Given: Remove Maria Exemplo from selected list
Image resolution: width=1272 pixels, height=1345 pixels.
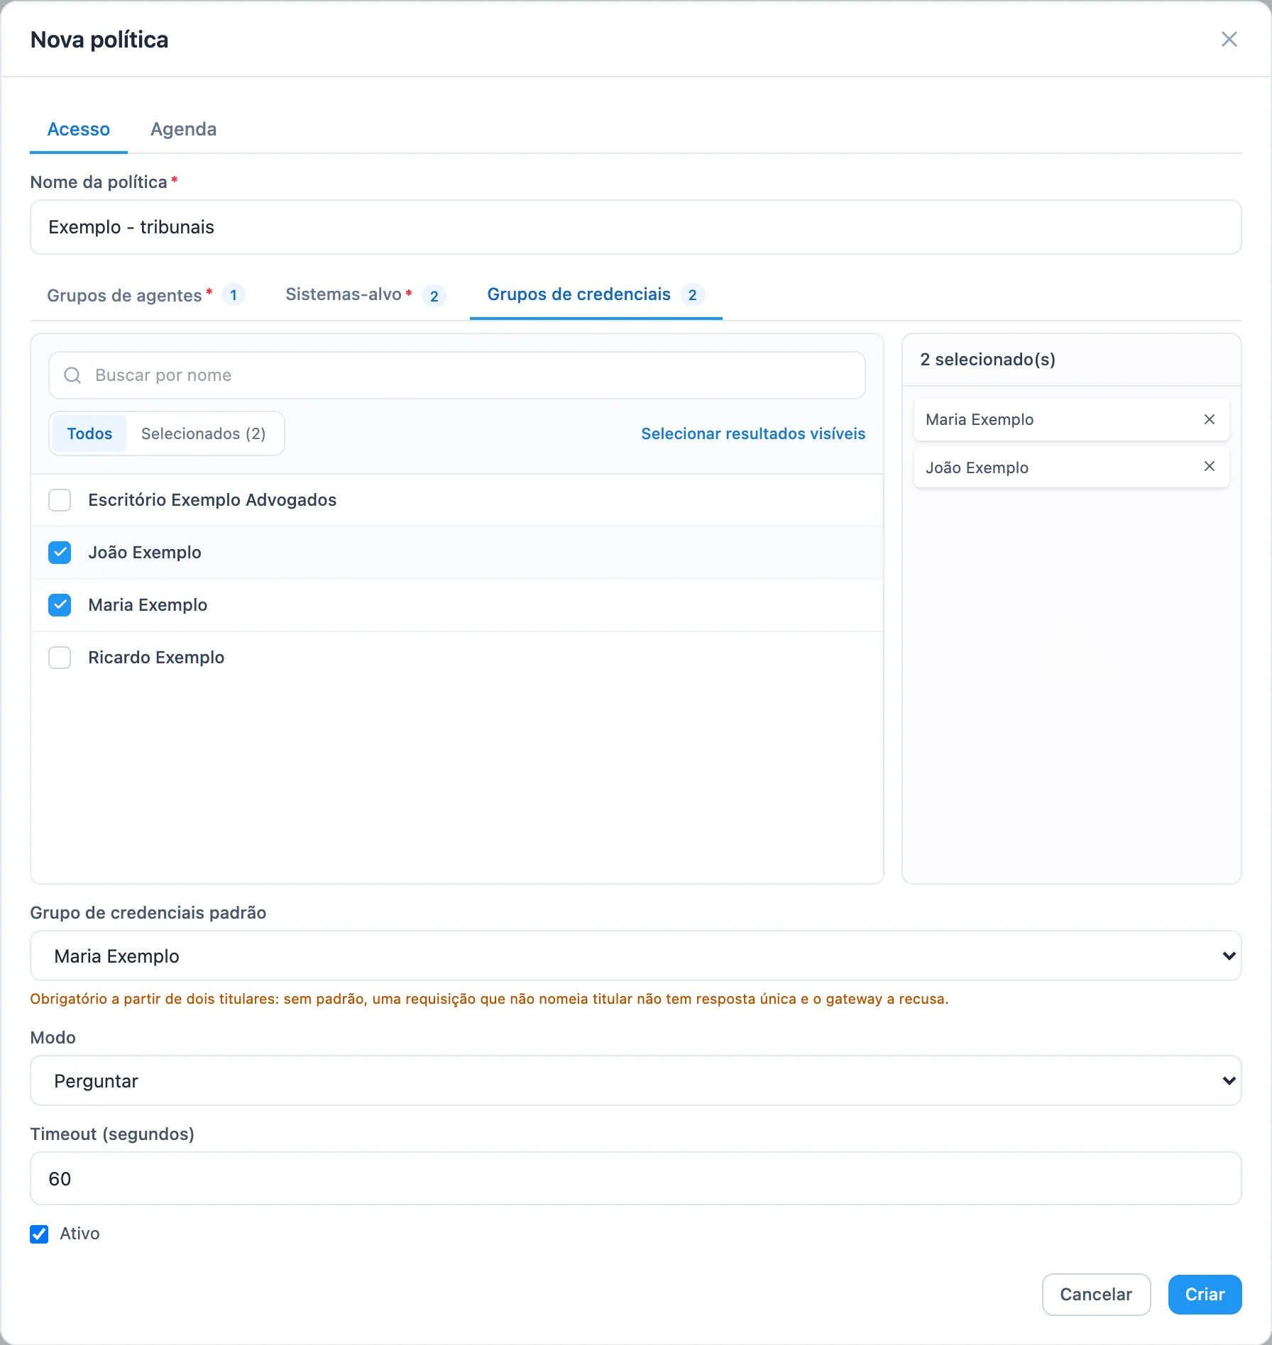Looking at the screenshot, I should coord(1210,419).
